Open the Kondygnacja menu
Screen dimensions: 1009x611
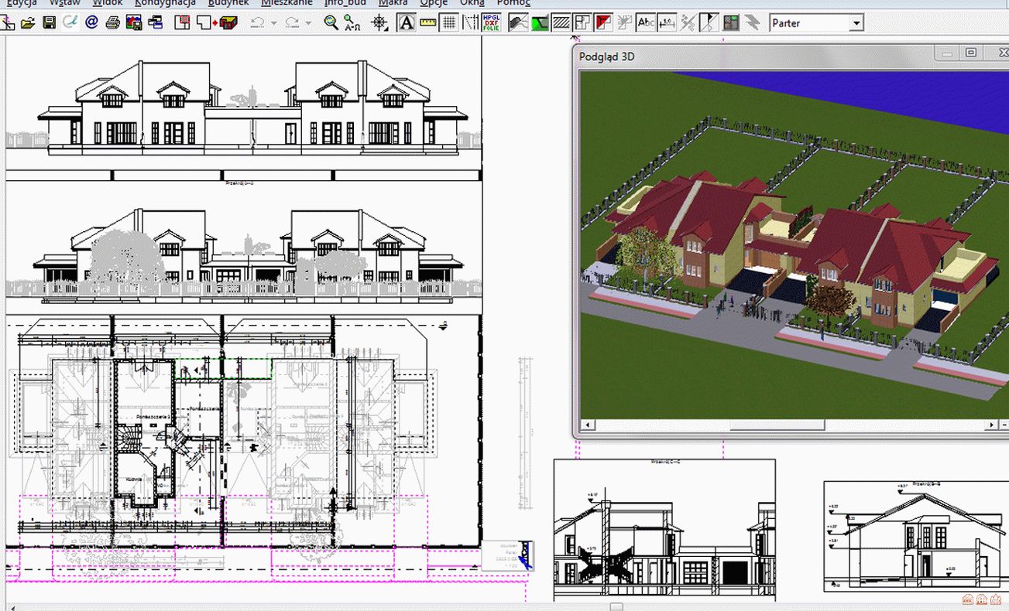pos(165,3)
